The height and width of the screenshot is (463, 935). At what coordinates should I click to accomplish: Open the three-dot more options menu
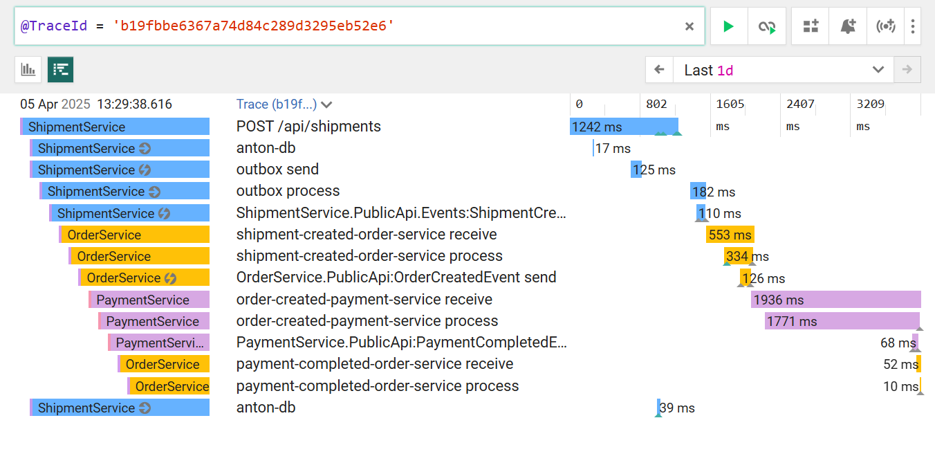tap(913, 26)
